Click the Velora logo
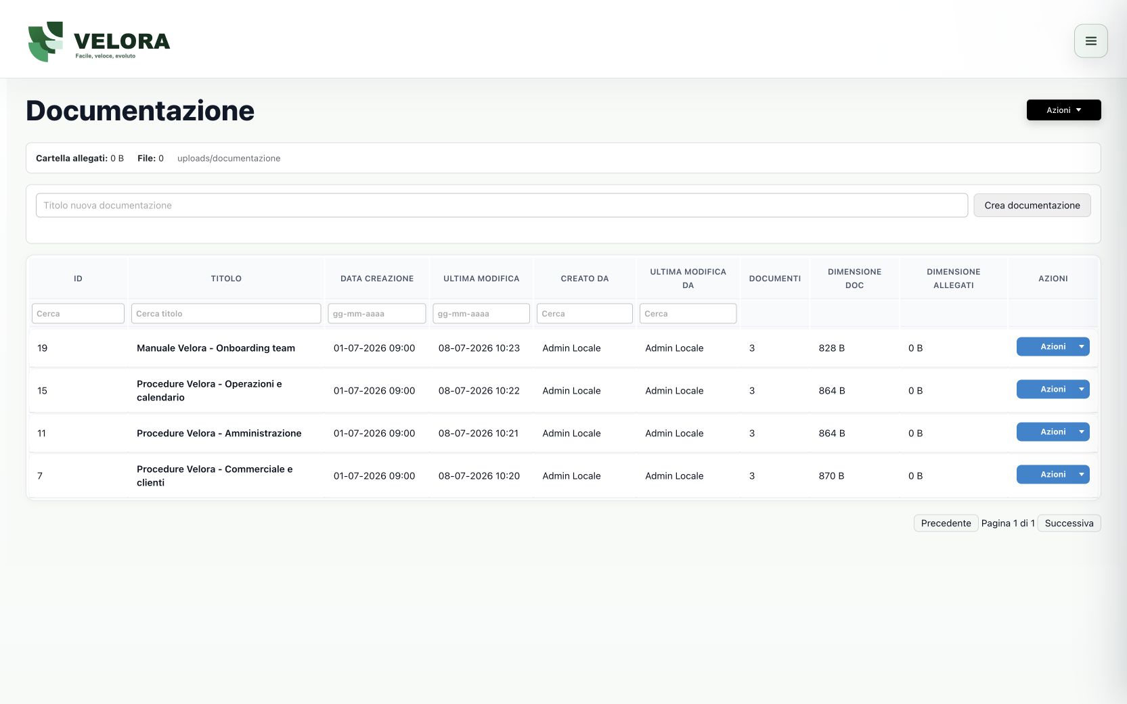The height and width of the screenshot is (704, 1127). (99, 41)
